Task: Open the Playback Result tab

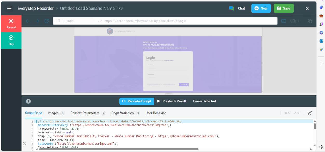Action: point(172,101)
